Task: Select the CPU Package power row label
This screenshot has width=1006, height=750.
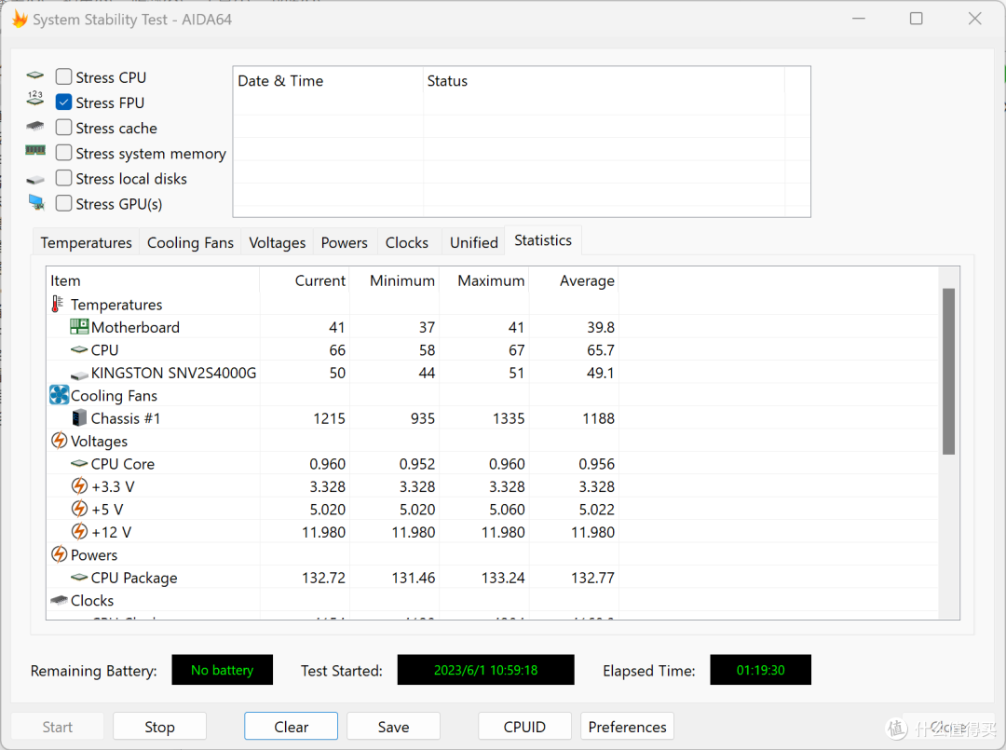Action: tap(134, 578)
